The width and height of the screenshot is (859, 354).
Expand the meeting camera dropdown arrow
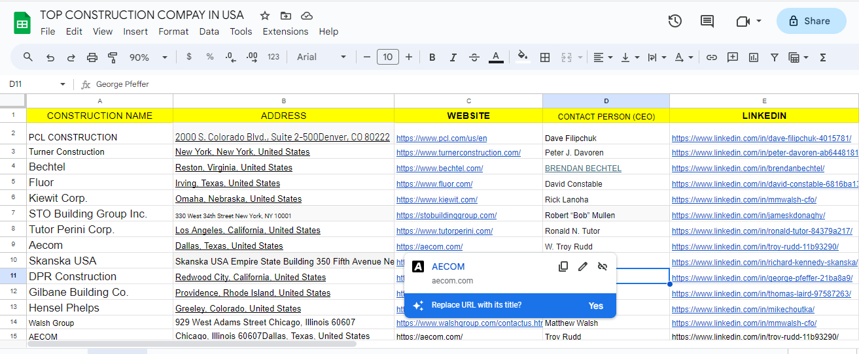click(759, 21)
